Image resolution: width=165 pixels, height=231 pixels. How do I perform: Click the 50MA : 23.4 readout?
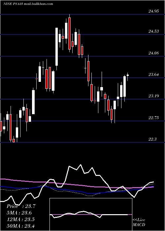(x=20, y=226)
